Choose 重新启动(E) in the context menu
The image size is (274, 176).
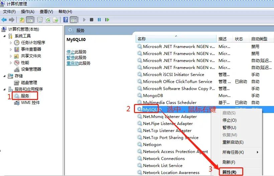233,142
